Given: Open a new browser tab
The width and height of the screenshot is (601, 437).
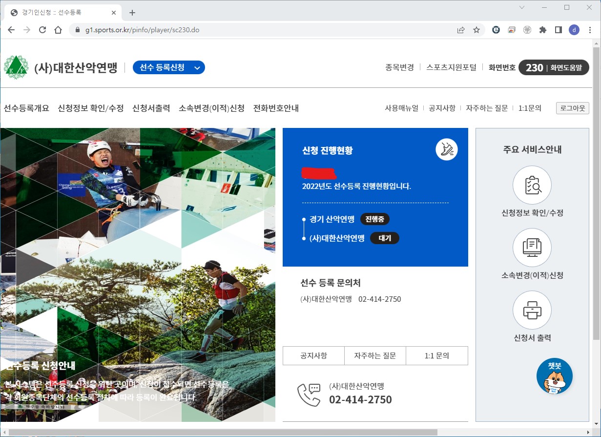Looking at the screenshot, I should 132,13.
